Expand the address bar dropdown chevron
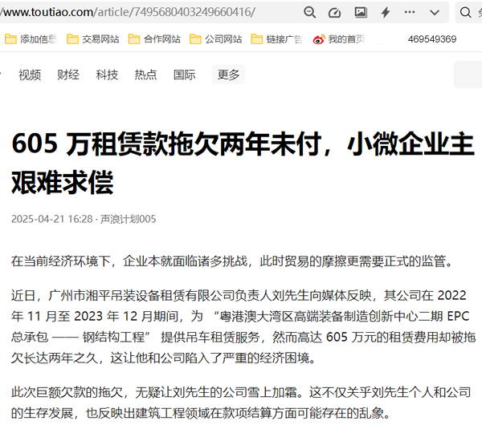Viewport: 482px width, 429px height. tap(435, 13)
